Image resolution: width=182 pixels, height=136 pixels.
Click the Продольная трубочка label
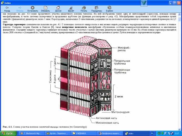click(x=122, y=62)
